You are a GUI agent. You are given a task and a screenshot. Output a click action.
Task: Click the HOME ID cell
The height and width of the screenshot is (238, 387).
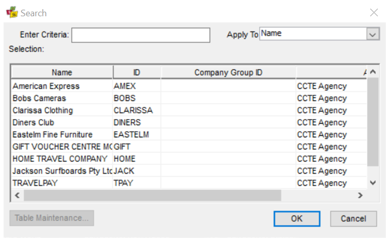tap(137, 159)
